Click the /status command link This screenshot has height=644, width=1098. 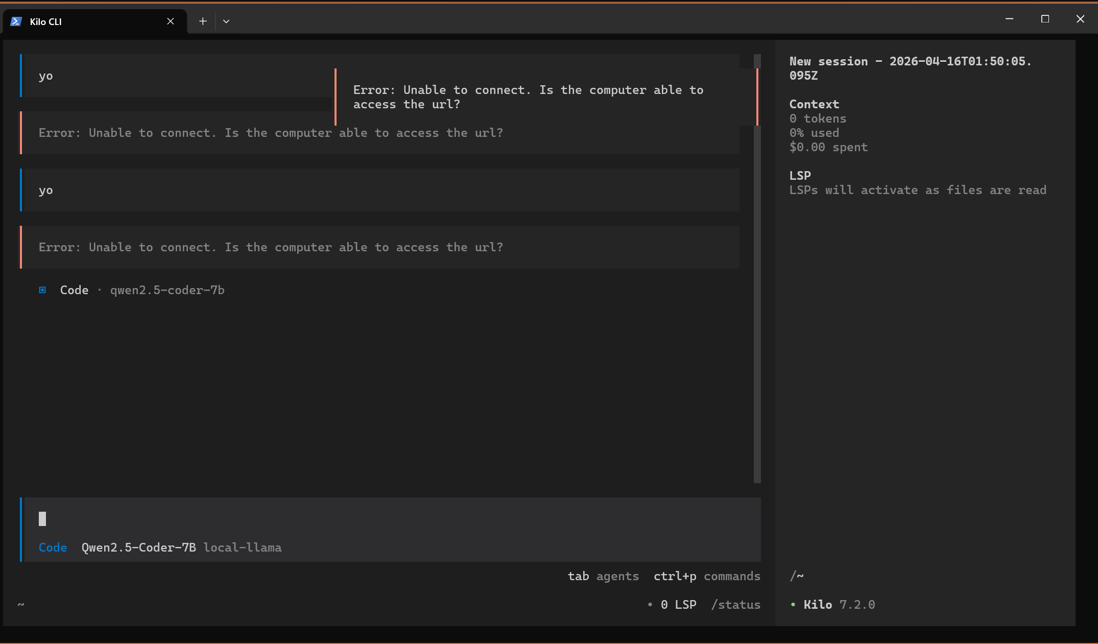[736, 605]
